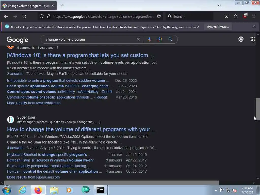This screenshot has width=260, height=195.
Task: Open a new tab with plus button
Action: pyautogui.click(x=62, y=6)
